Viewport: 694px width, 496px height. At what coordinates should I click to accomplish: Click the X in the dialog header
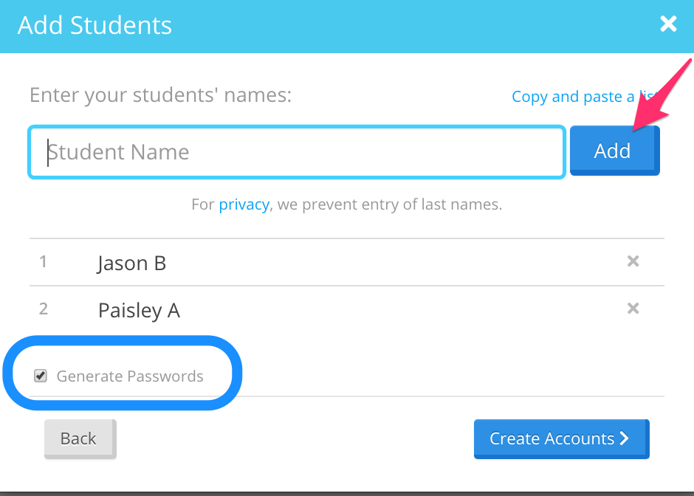[x=668, y=24]
